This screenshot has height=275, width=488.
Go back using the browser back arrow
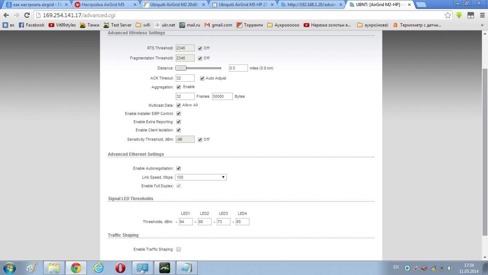tap(6, 15)
